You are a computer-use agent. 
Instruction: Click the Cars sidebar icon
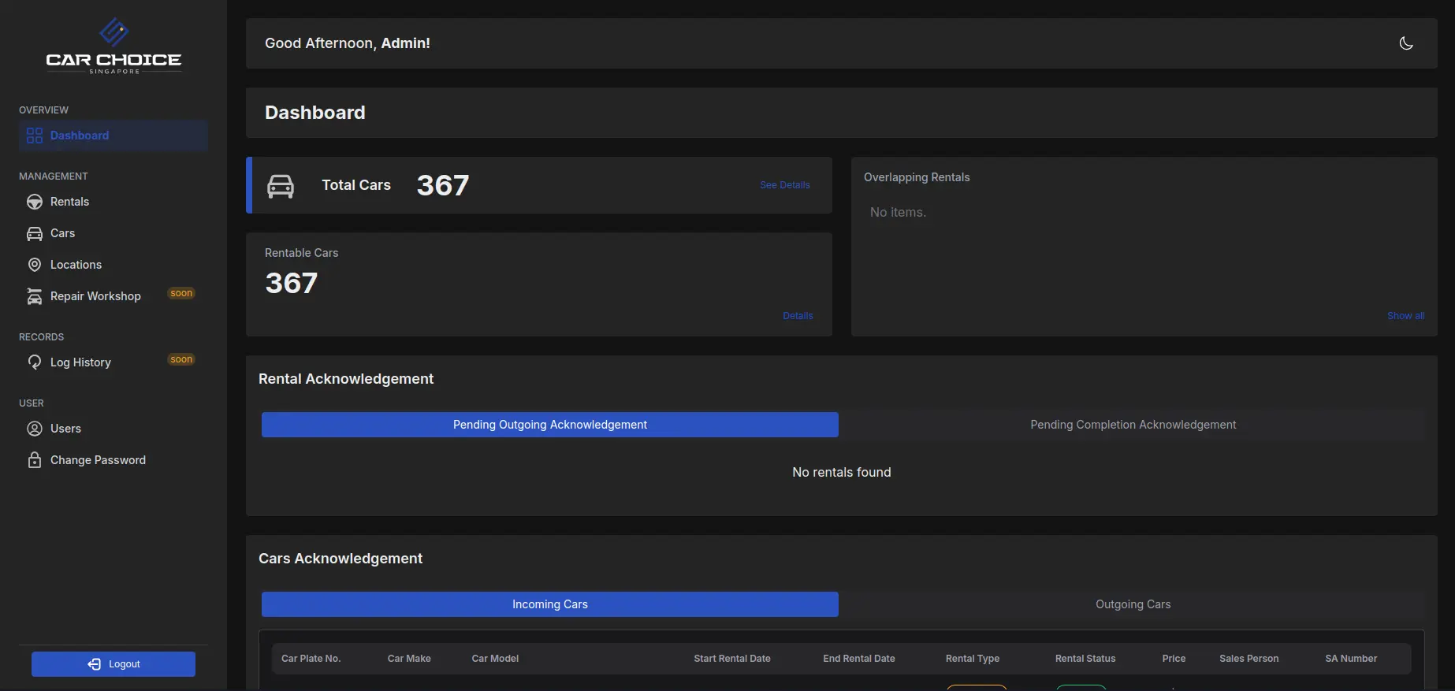[x=35, y=233]
